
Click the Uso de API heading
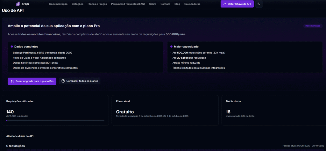[x=13, y=11]
